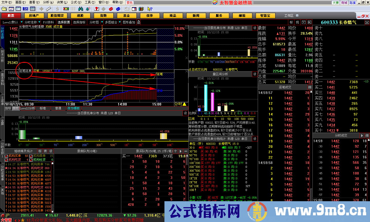Switch to the 港股 market tab

(x=80, y=16)
